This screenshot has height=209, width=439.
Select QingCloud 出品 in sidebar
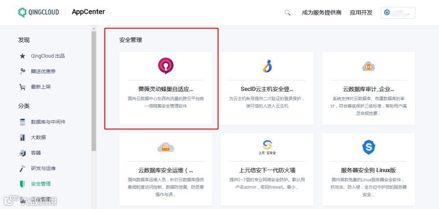pyautogui.click(x=48, y=56)
